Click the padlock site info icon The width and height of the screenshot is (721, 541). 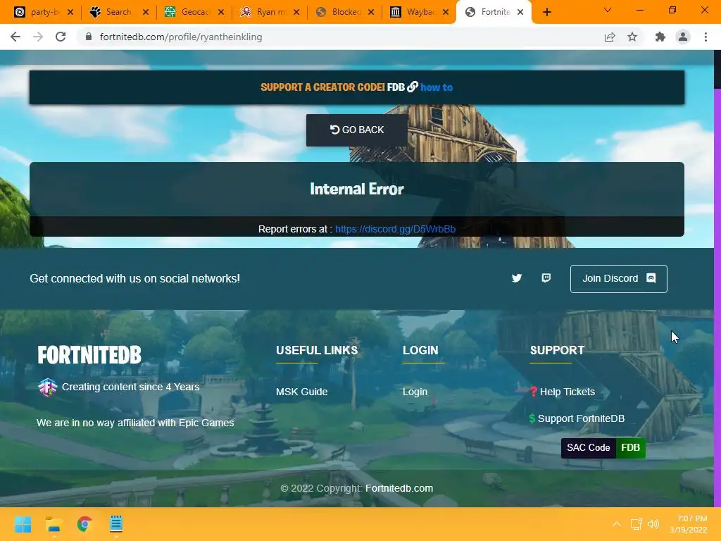[89, 37]
